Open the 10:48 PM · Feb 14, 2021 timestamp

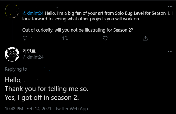(x=28, y=109)
